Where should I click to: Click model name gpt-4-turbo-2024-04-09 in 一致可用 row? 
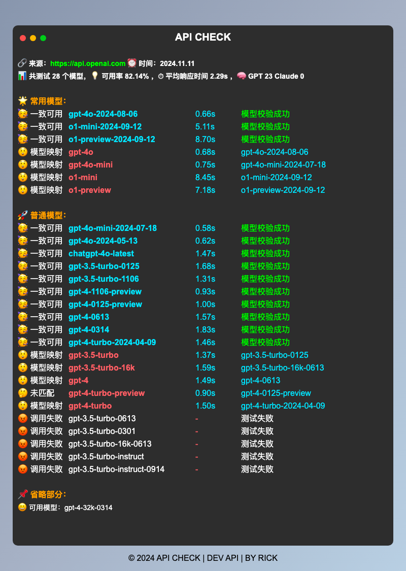pos(112,342)
